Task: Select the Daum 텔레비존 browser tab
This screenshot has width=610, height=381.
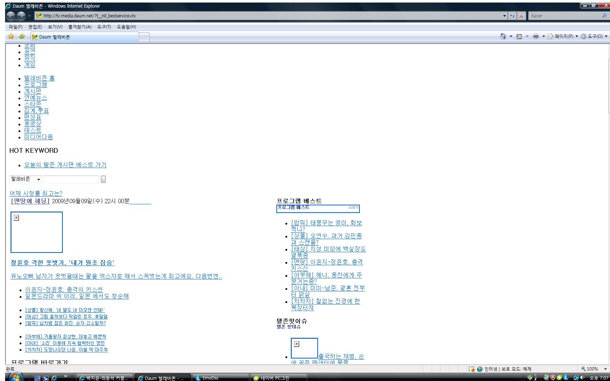Action: click(x=85, y=37)
